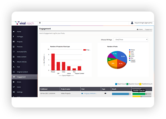Open Mayank Singh (AgencyPro) account menu
This screenshot has width=166, height=119.
[x=143, y=23]
